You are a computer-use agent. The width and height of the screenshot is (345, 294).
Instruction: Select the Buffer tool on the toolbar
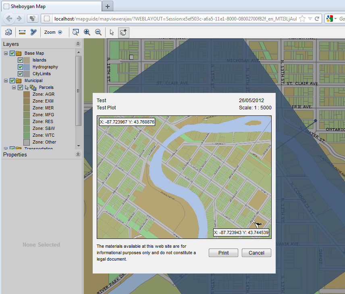point(33,32)
